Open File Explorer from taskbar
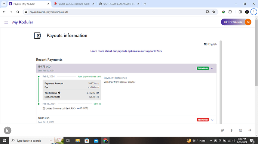 click(x=77, y=141)
